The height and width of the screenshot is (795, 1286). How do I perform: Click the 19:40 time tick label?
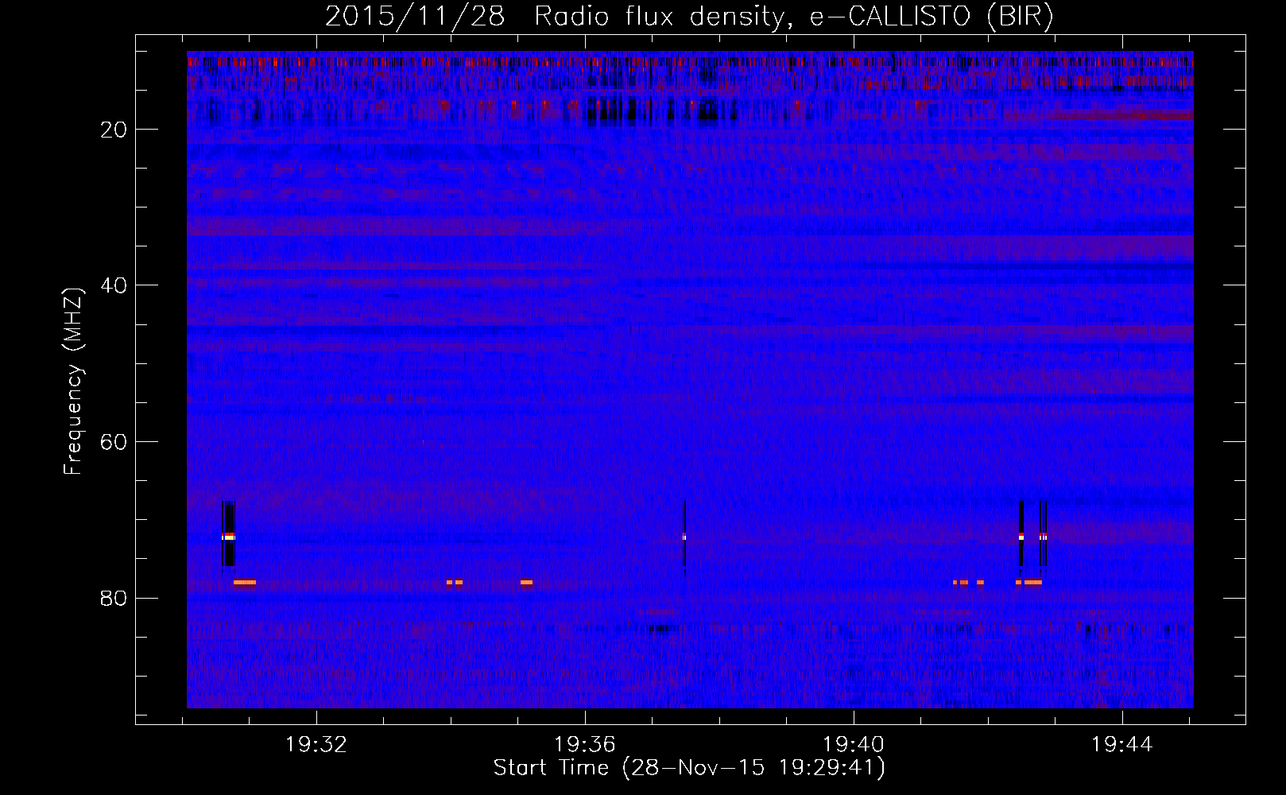(853, 745)
